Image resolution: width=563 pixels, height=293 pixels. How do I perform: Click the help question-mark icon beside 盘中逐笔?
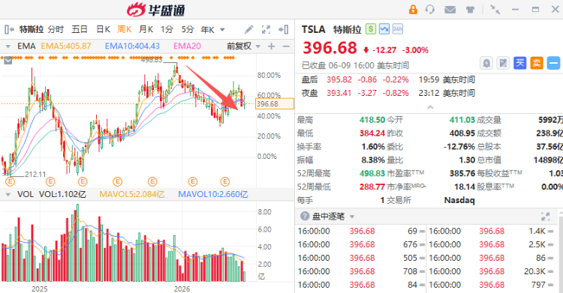(x=305, y=216)
